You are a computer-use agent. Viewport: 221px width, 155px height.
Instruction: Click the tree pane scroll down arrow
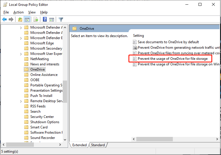tap(65, 140)
